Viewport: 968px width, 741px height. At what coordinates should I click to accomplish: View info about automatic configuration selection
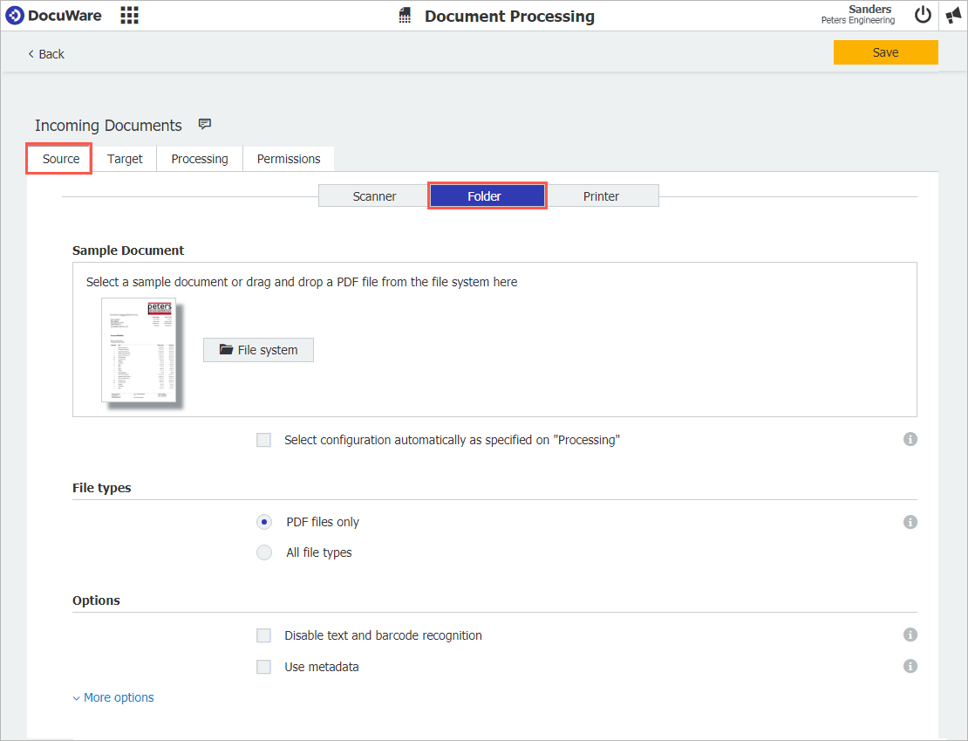click(x=910, y=439)
